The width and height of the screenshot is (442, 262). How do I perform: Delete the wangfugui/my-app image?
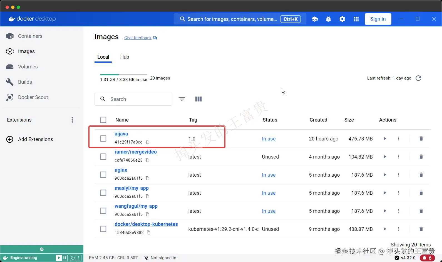pos(421,211)
